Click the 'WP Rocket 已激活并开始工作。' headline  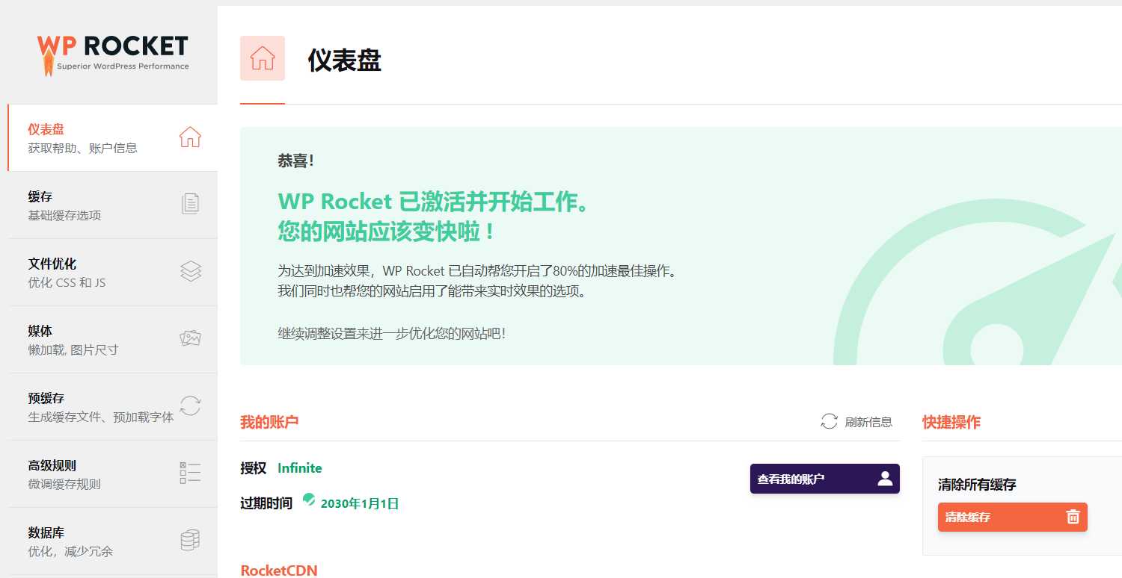[433, 202]
